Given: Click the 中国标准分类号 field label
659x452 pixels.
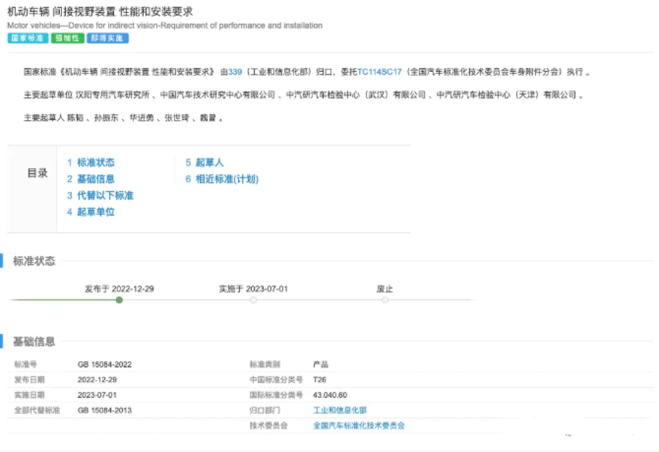Looking at the screenshot, I should click(x=276, y=379).
